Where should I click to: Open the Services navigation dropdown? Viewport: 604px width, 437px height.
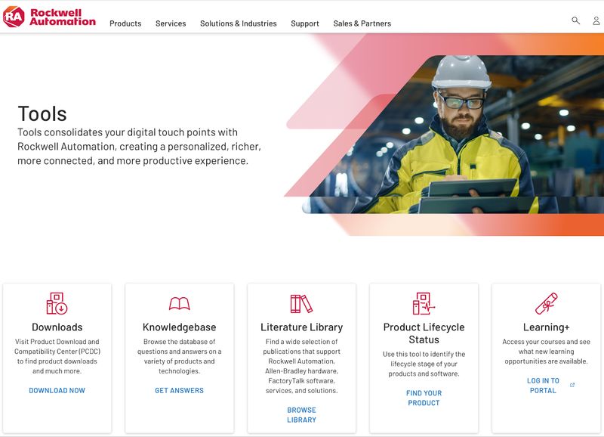click(x=171, y=23)
